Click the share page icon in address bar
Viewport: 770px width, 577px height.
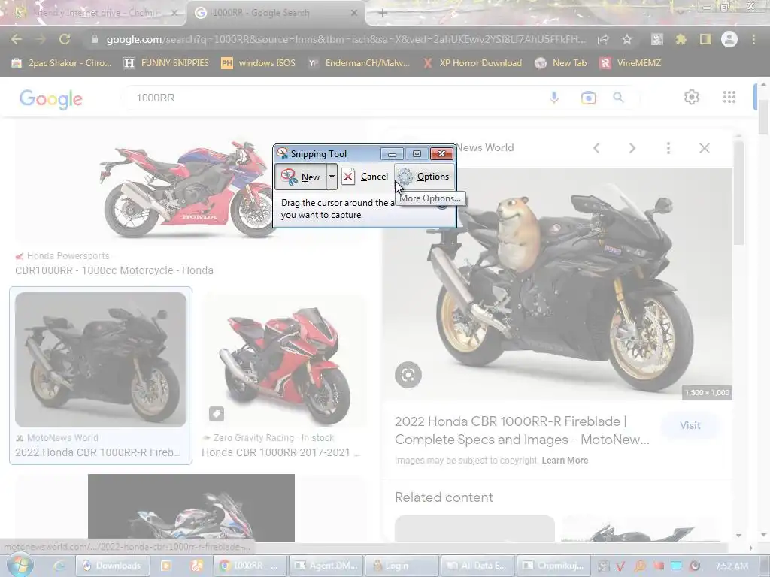pyautogui.click(x=603, y=40)
